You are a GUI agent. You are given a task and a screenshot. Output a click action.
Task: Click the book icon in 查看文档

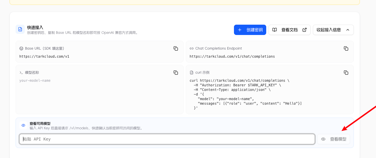click(x=275, y=30)
